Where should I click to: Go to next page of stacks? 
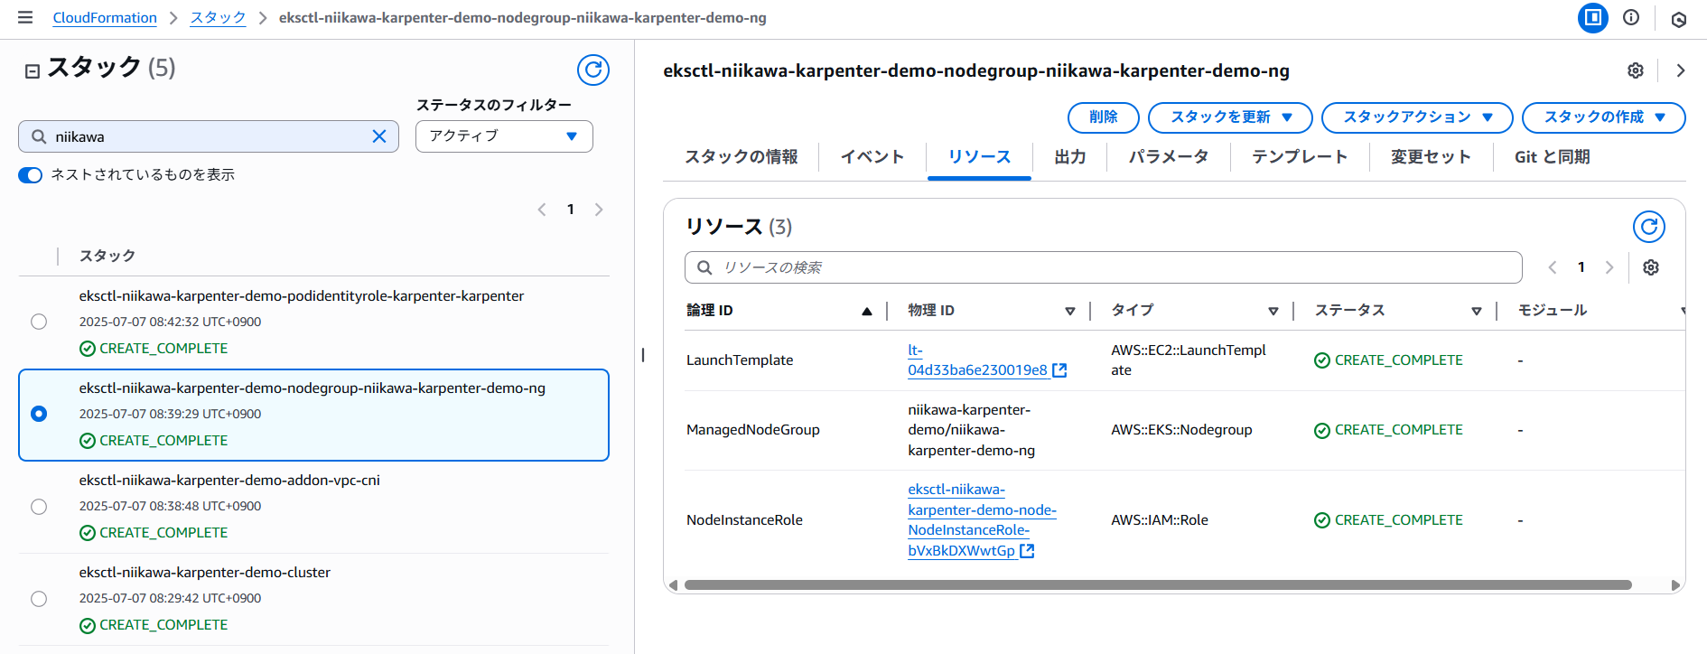599,210
